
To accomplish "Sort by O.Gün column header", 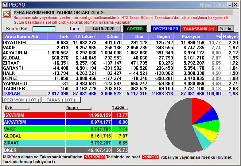I will click(x=110, y=36).
